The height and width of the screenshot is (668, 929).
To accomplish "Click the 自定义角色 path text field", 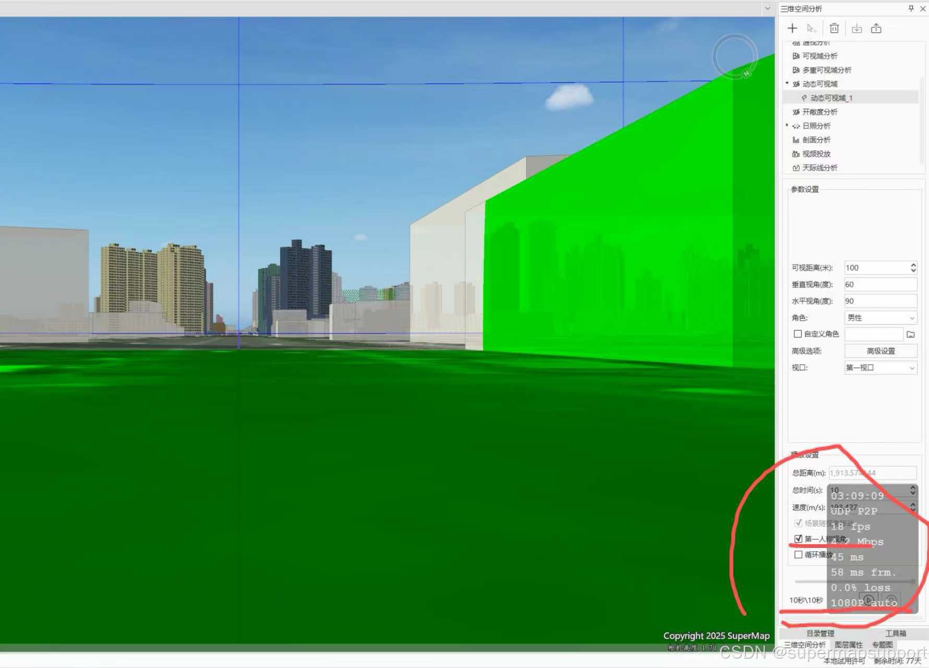I will 874,334.
